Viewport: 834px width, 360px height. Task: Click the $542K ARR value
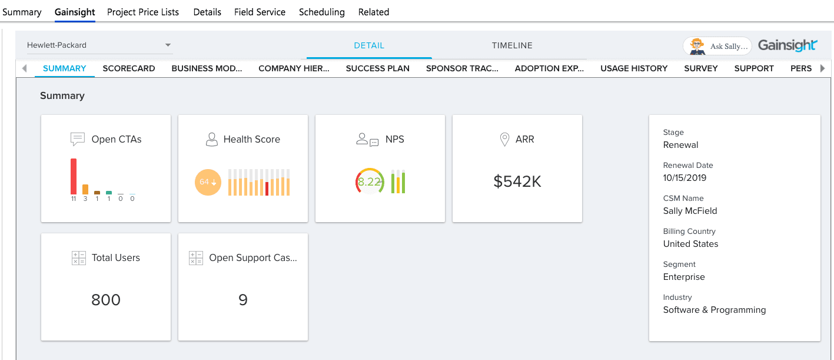[517, 181]
